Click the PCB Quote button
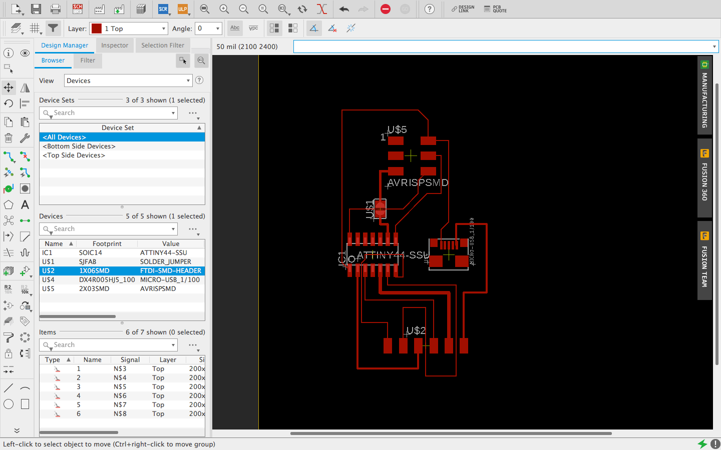 [495, 9]
